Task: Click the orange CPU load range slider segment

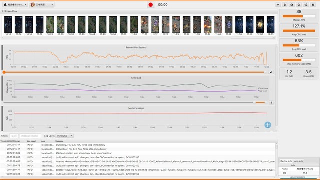Action: (260, 103)
